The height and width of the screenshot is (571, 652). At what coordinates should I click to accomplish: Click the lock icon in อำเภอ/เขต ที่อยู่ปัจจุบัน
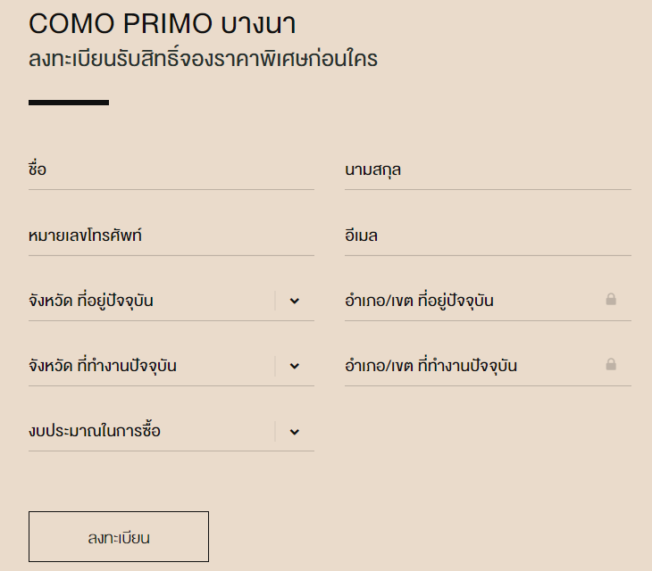coord(611,300)
